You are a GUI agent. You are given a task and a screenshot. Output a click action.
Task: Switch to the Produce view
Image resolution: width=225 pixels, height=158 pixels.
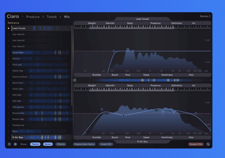33,17
